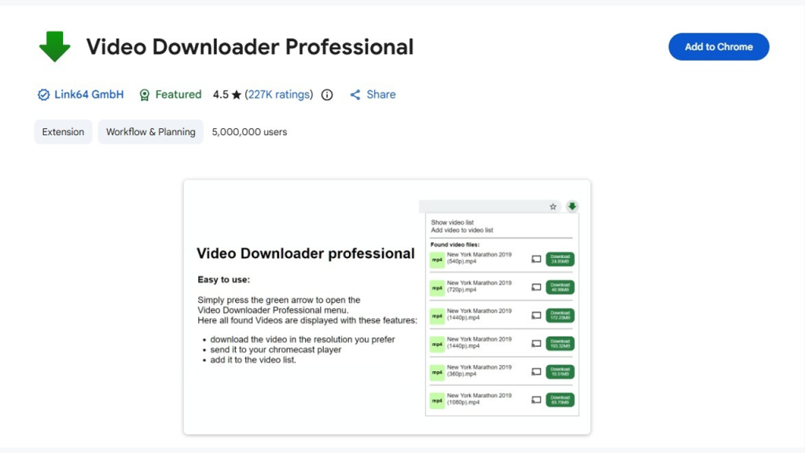The width and height of the screenshot is (805, 453).
Task: Click the verified badge beside Link64 GmbH
Action: point(43,95)
